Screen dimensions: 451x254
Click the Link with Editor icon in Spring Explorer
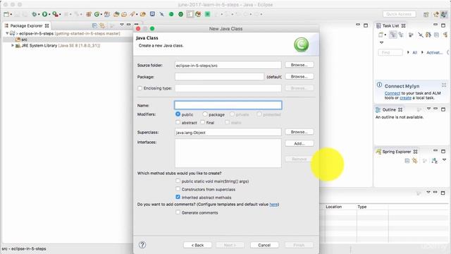(x=414, y=160)
